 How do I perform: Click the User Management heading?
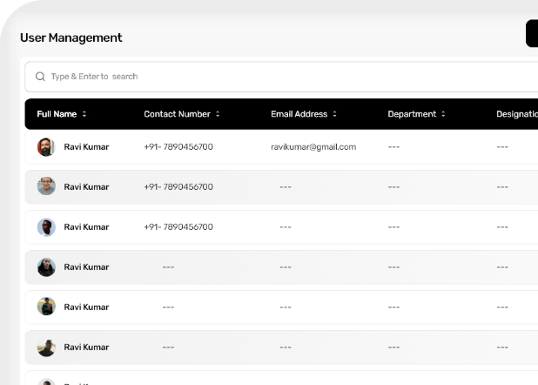click(x=71, y=37)
